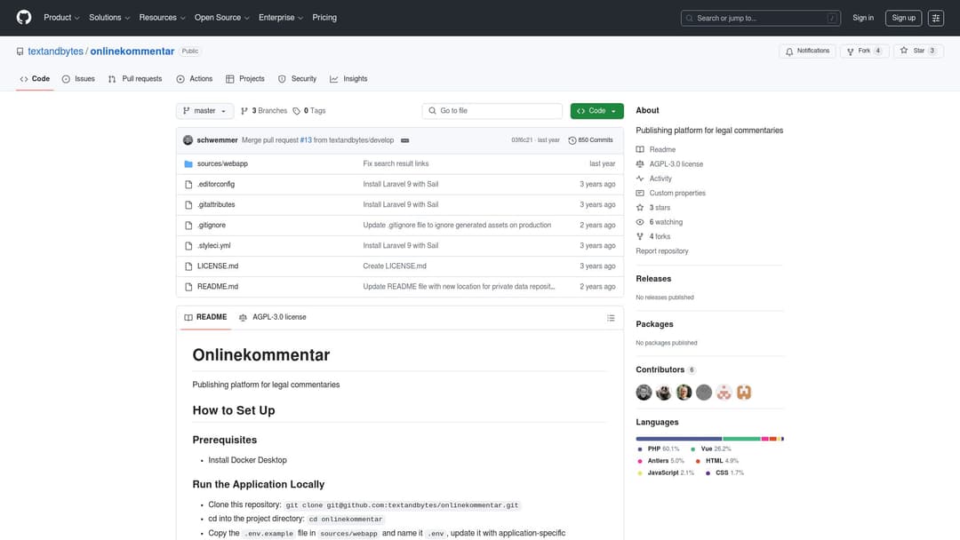Screen dimensions: 960x540
Task: Click the command palette icon in header
Action: [935, 19]
